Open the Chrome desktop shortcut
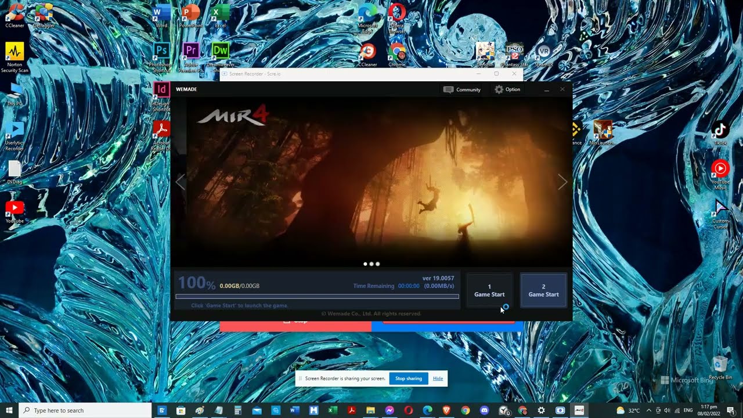 (397, 55)
